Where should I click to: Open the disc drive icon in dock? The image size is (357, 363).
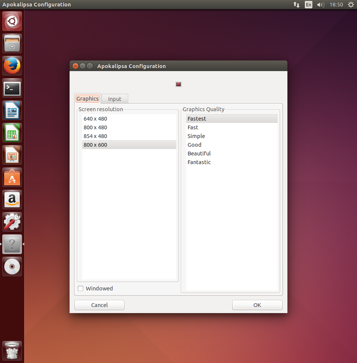12,267
